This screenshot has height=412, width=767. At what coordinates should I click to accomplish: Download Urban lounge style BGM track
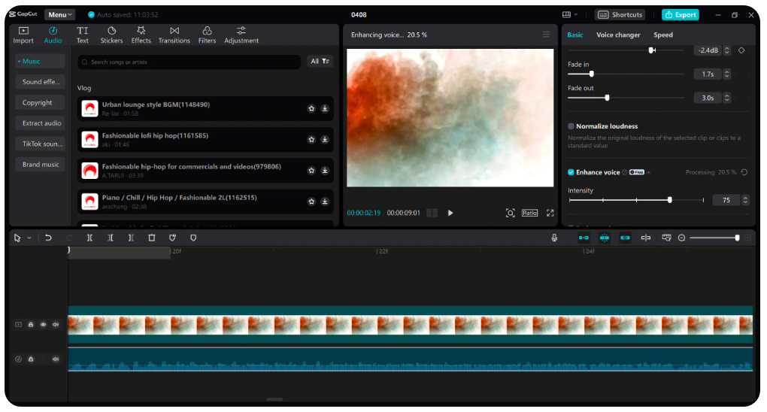coord(324,108)
